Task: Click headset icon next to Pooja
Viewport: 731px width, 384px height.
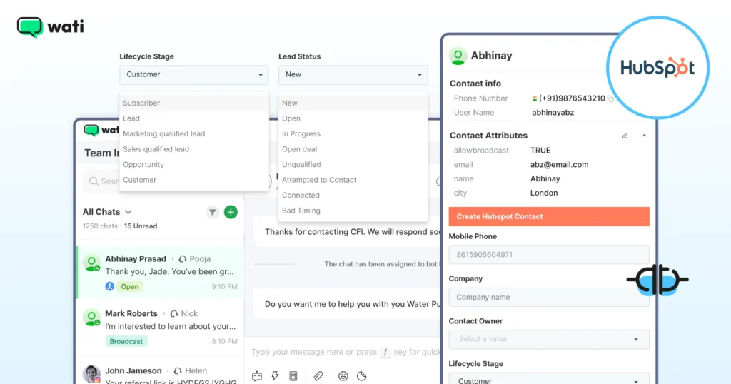Action: tap(183, 258)
